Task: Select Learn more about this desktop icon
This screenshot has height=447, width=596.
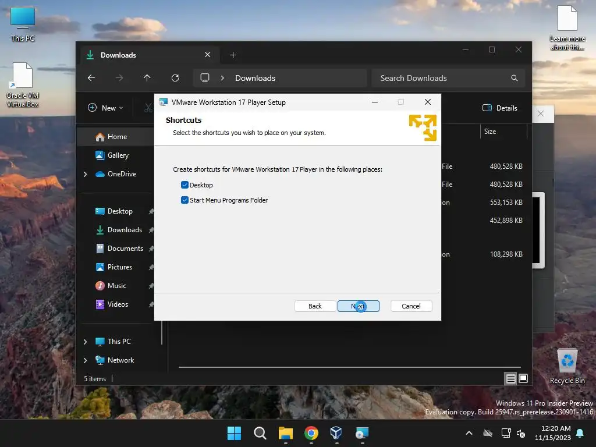Action: [x=567, y=28]
